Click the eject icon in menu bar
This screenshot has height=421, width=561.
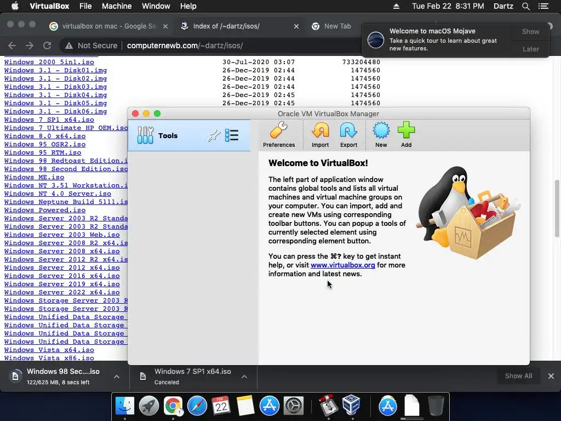[396, 6]
